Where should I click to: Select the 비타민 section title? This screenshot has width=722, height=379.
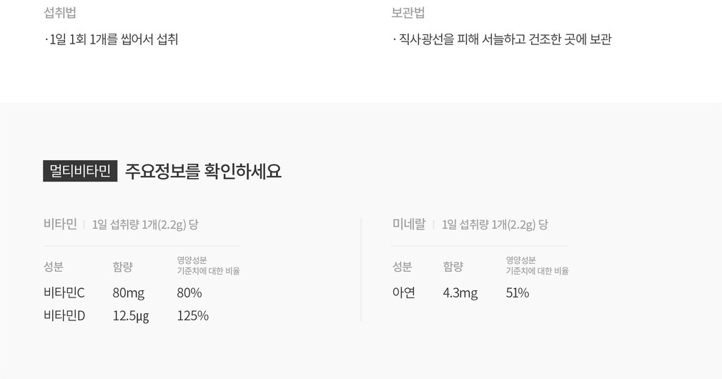60,225
